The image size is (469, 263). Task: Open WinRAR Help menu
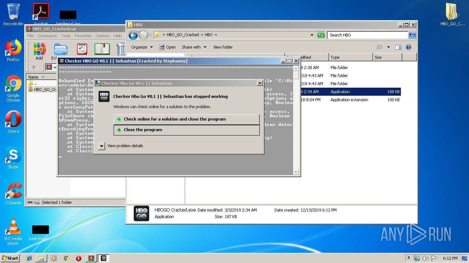117,36
